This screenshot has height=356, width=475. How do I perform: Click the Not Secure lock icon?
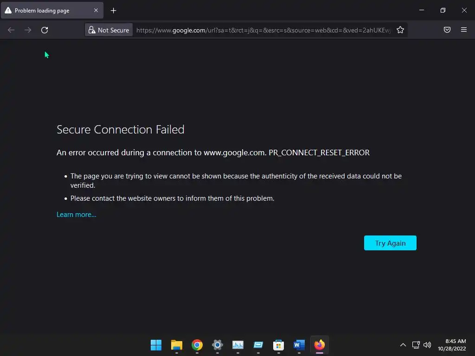coord(92,30)
